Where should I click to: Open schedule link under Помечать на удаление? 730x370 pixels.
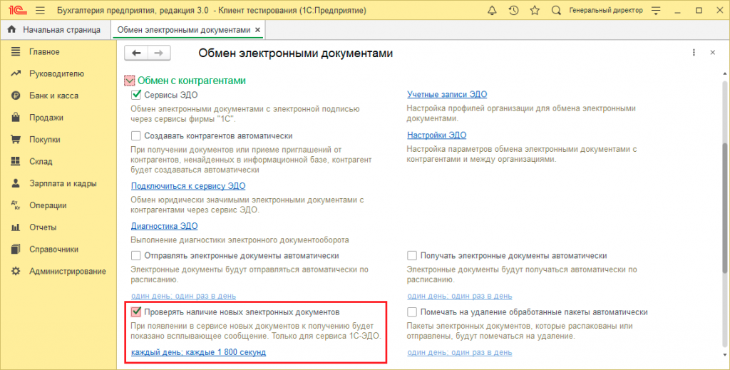(460, 352)
